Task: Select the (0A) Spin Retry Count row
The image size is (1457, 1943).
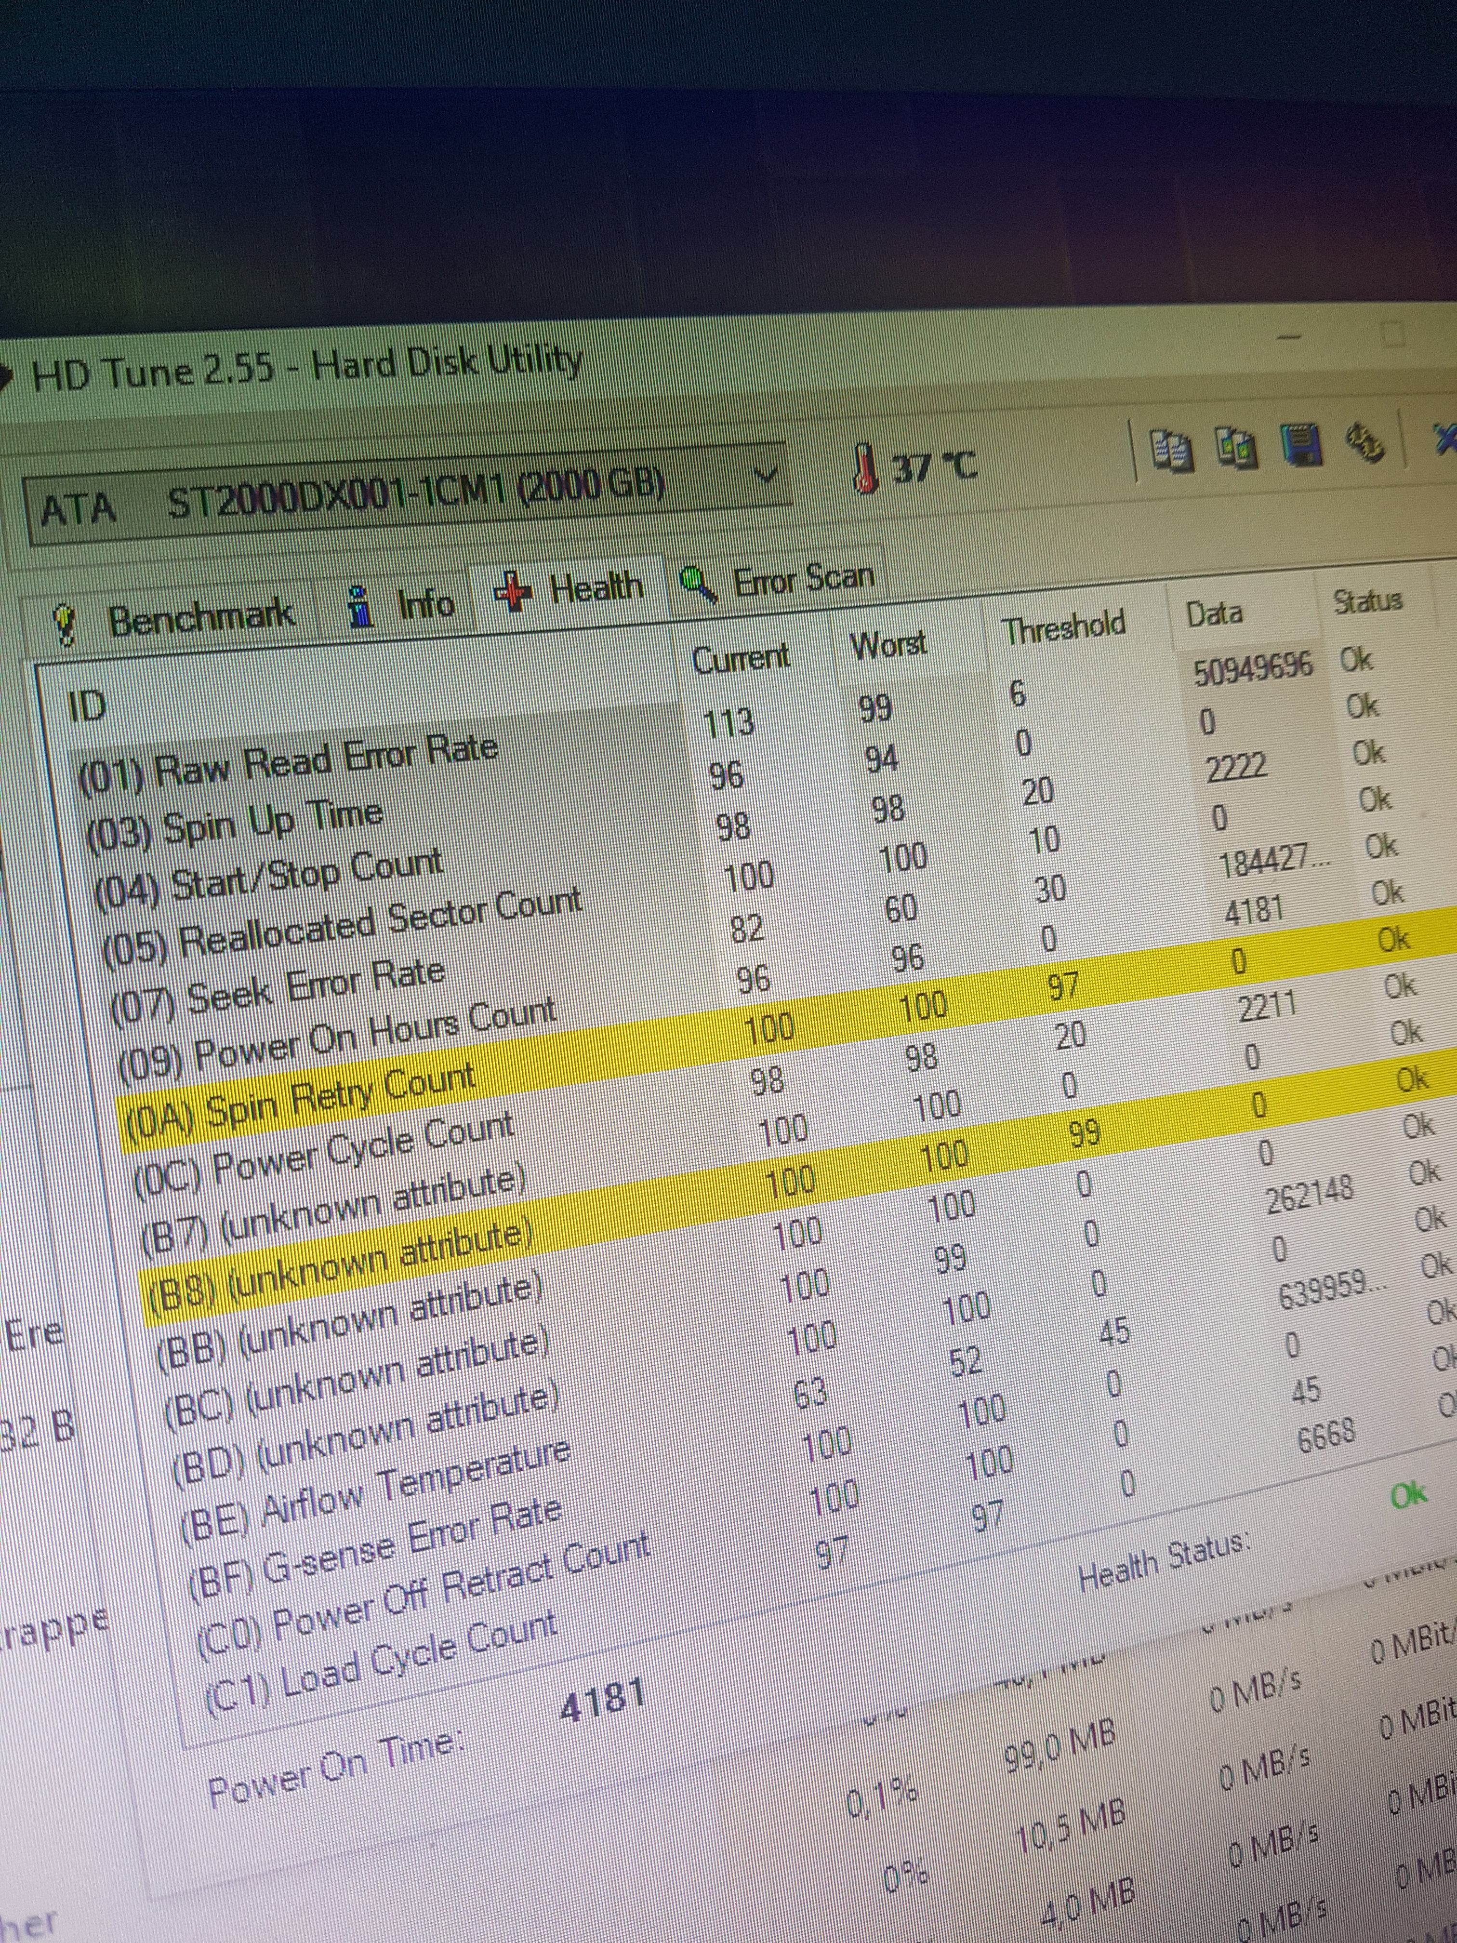Action: tap(773, 1028)
